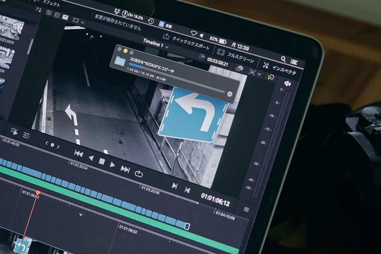Click the 00:03:58:21 duration timecode
381x254 pixels.
pos(218,62)
